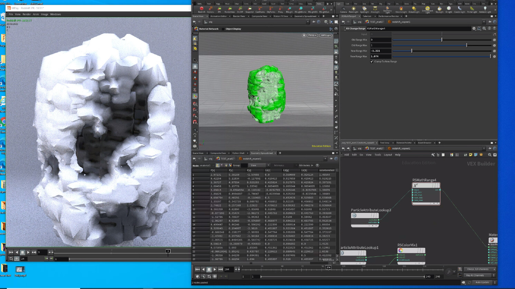Viewport: 515px width, 289px height.
Task: Take a Snapshot with the Redshift shelf tool
Action: click(x=250, y=9)
